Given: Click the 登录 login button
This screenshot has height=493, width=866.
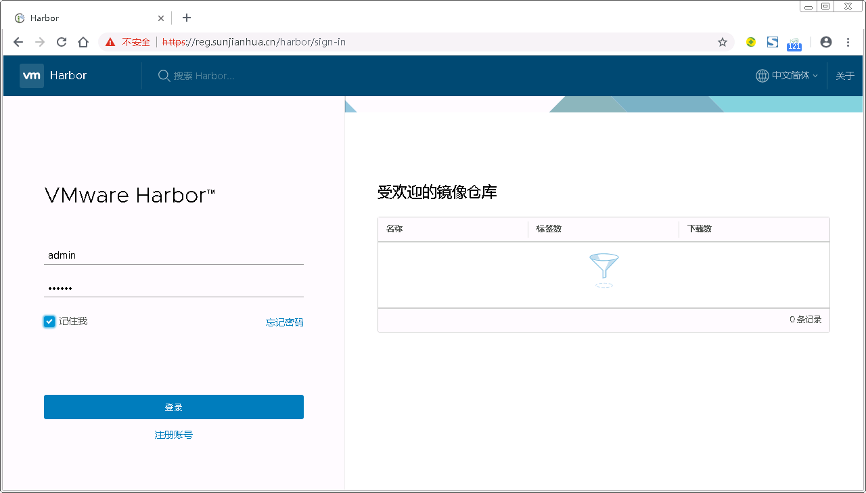Looking at the screenshot, I should point(174,407).
